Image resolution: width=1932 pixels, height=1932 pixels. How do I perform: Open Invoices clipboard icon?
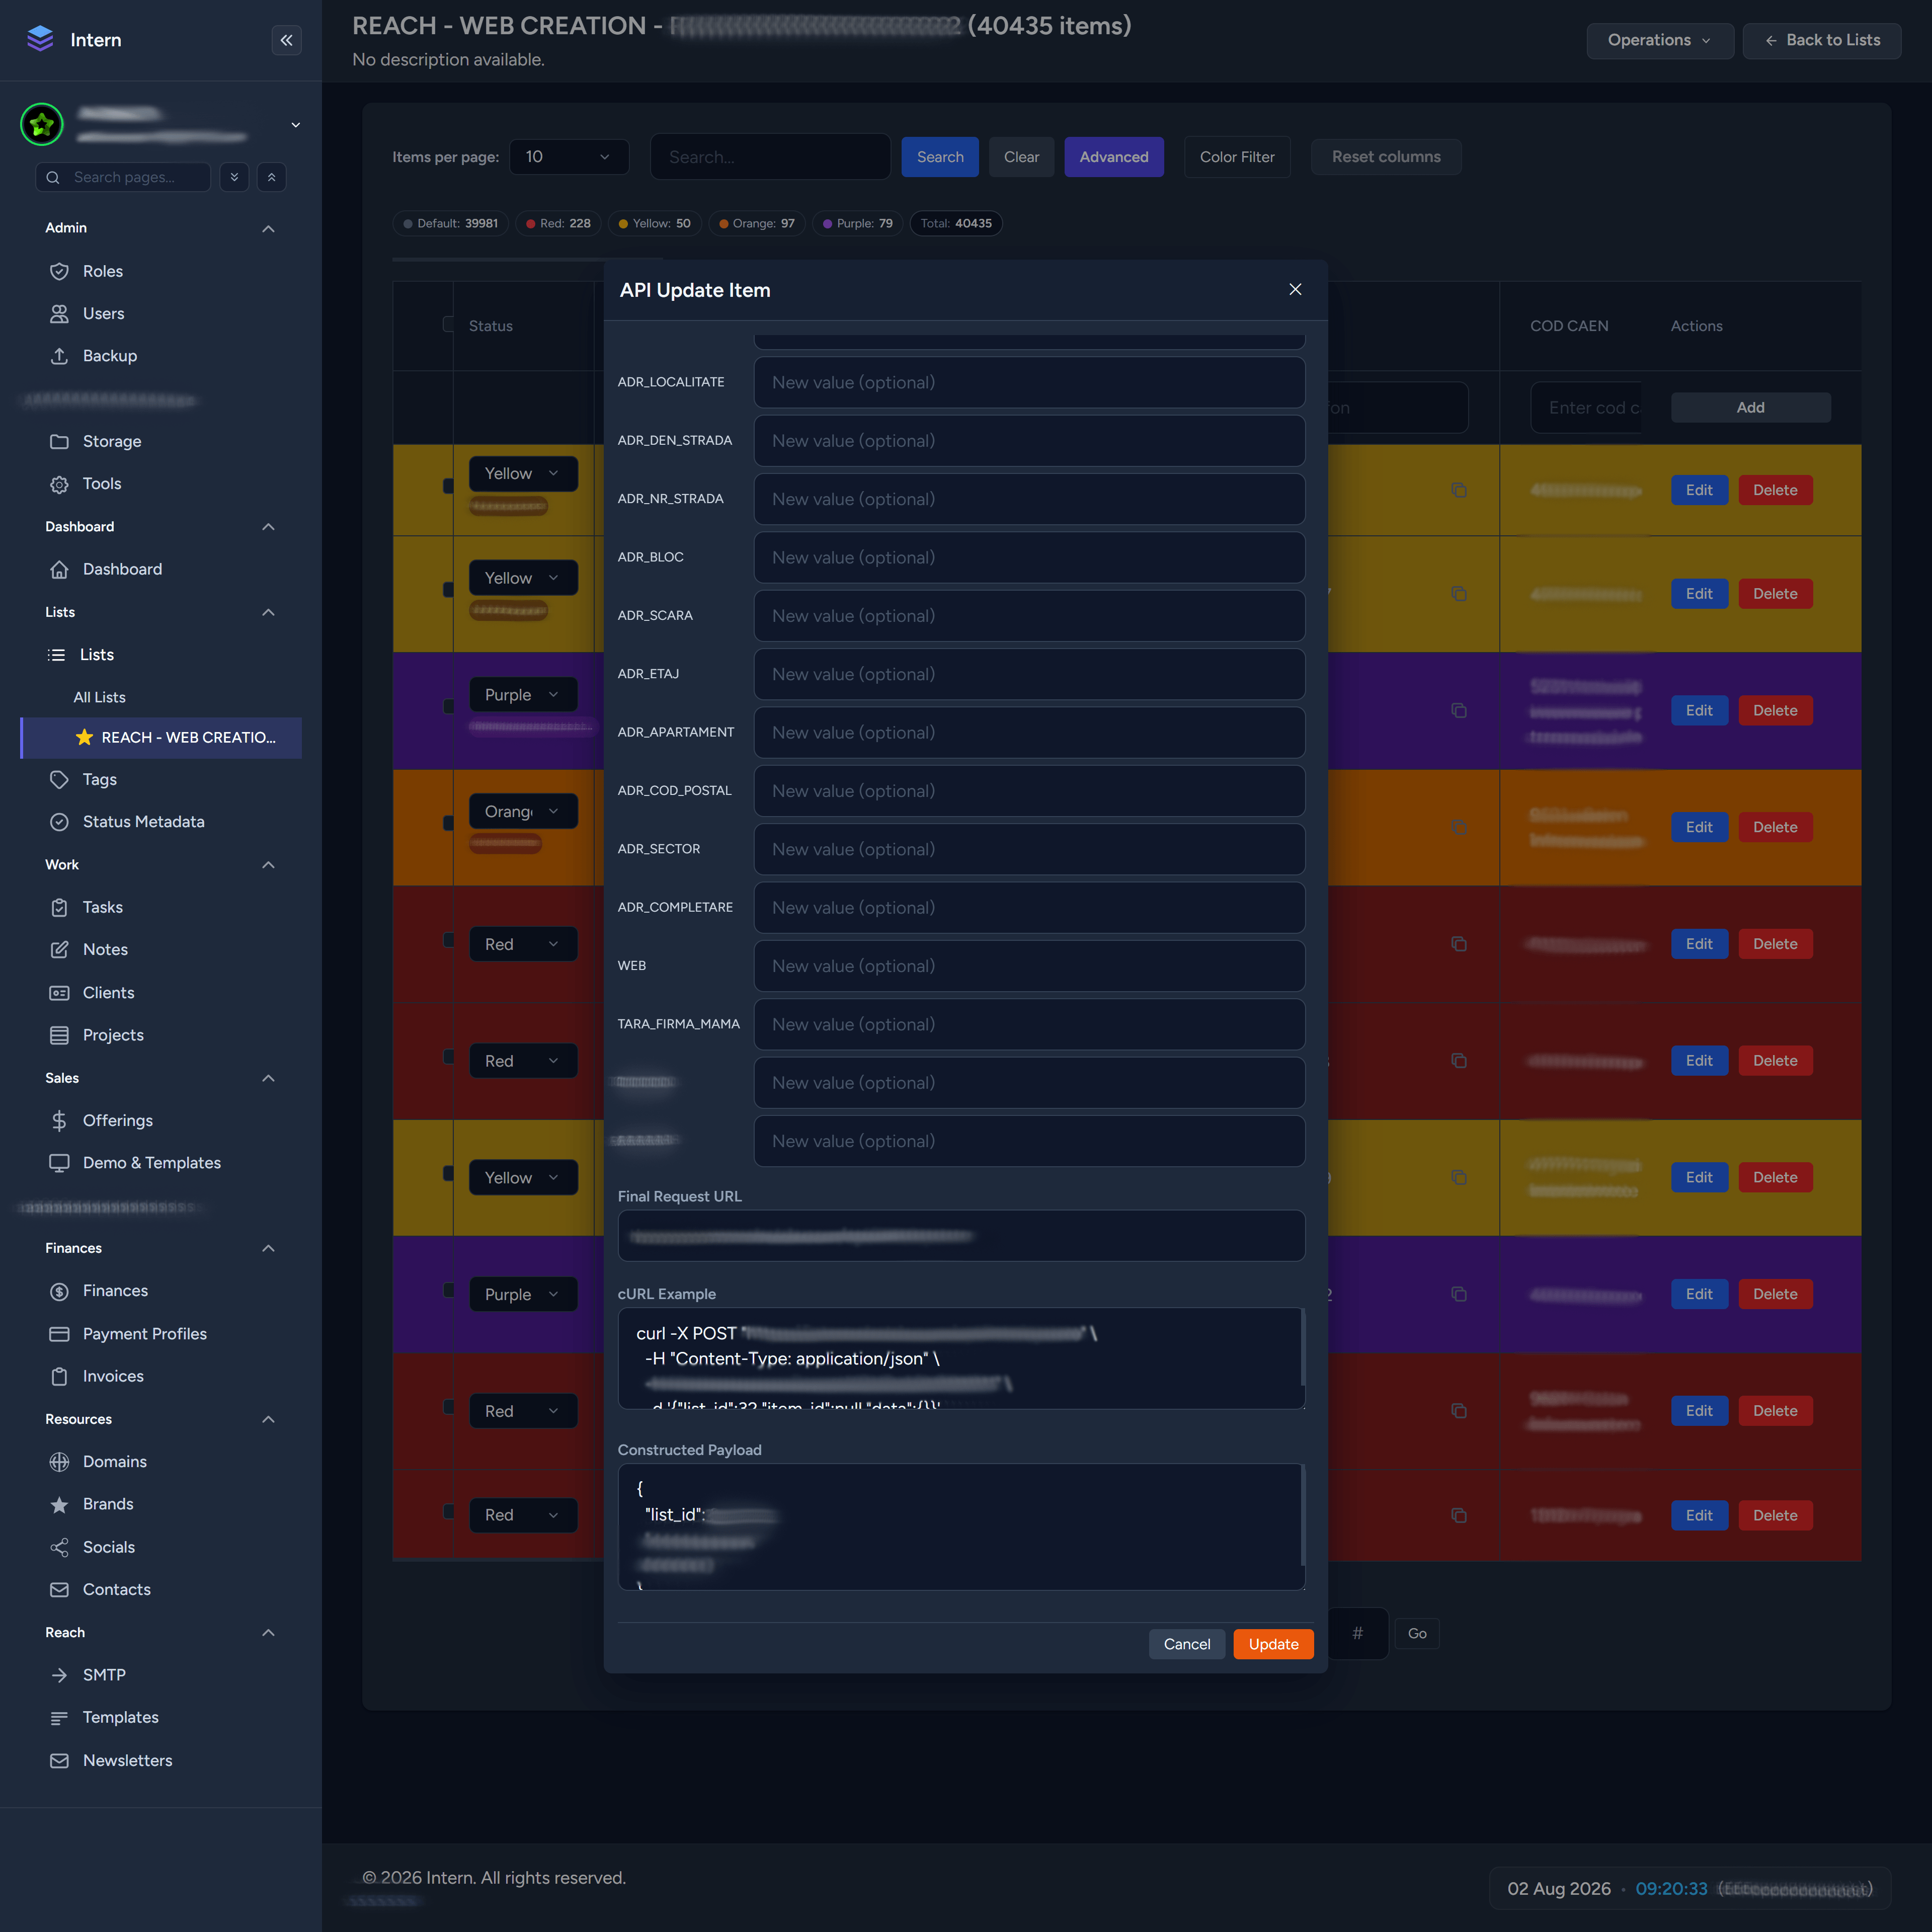click(x=59, y=1376)
